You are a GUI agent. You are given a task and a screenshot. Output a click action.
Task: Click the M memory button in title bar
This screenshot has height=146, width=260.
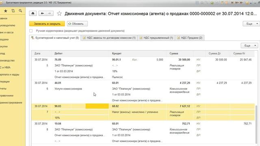pos(232,3)
